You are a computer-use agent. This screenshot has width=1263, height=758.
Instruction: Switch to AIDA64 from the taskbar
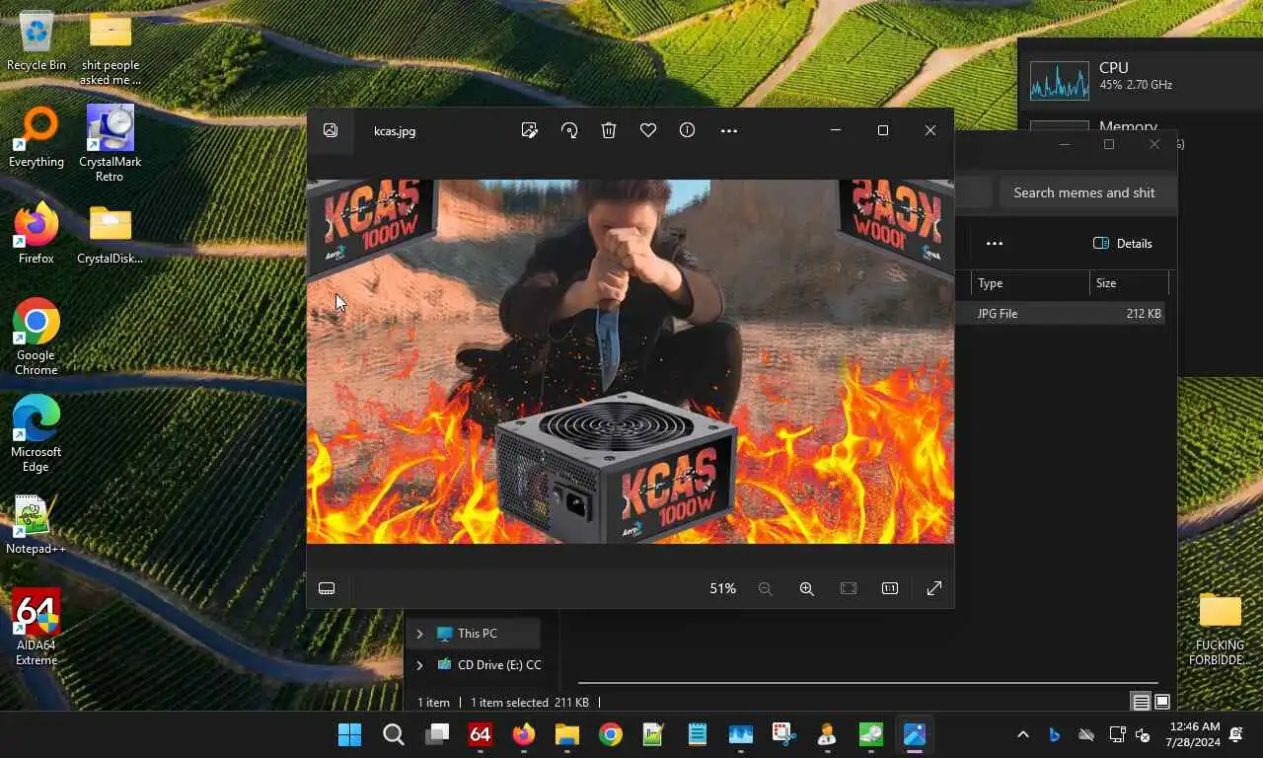point(481,734)
